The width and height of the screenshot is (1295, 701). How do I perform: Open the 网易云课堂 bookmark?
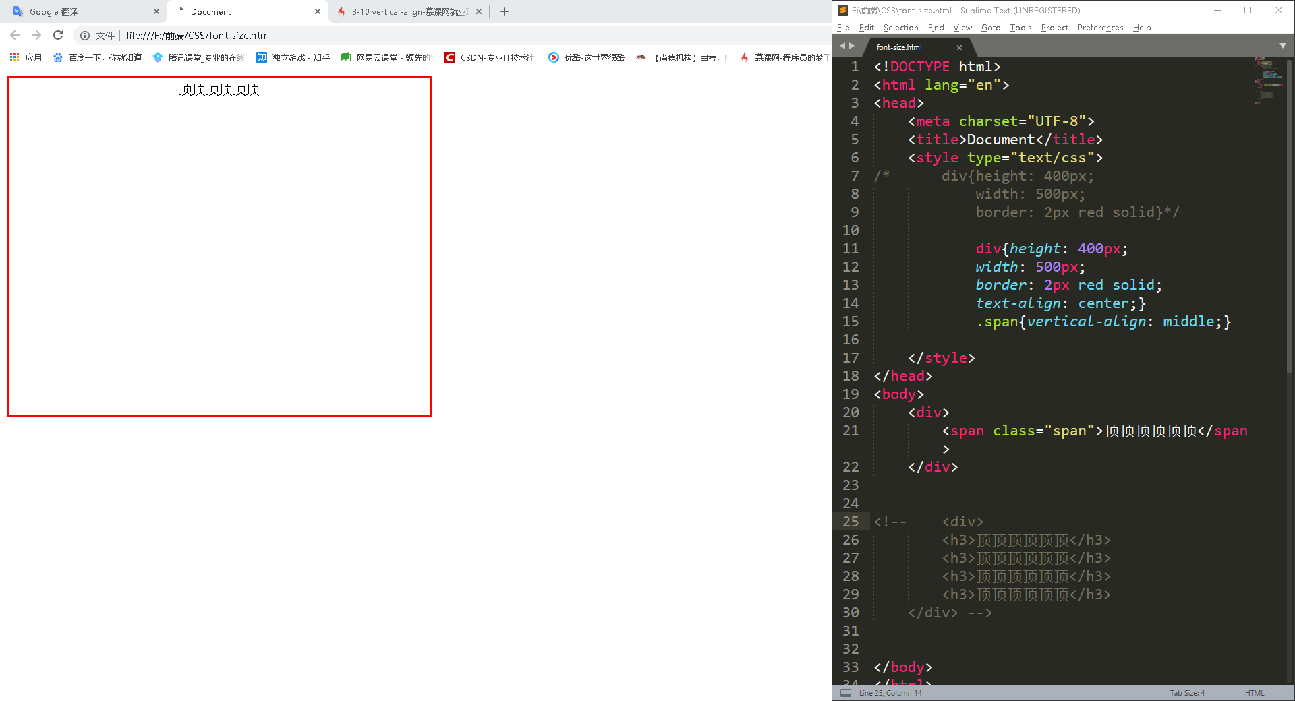(x=386, y=58)
